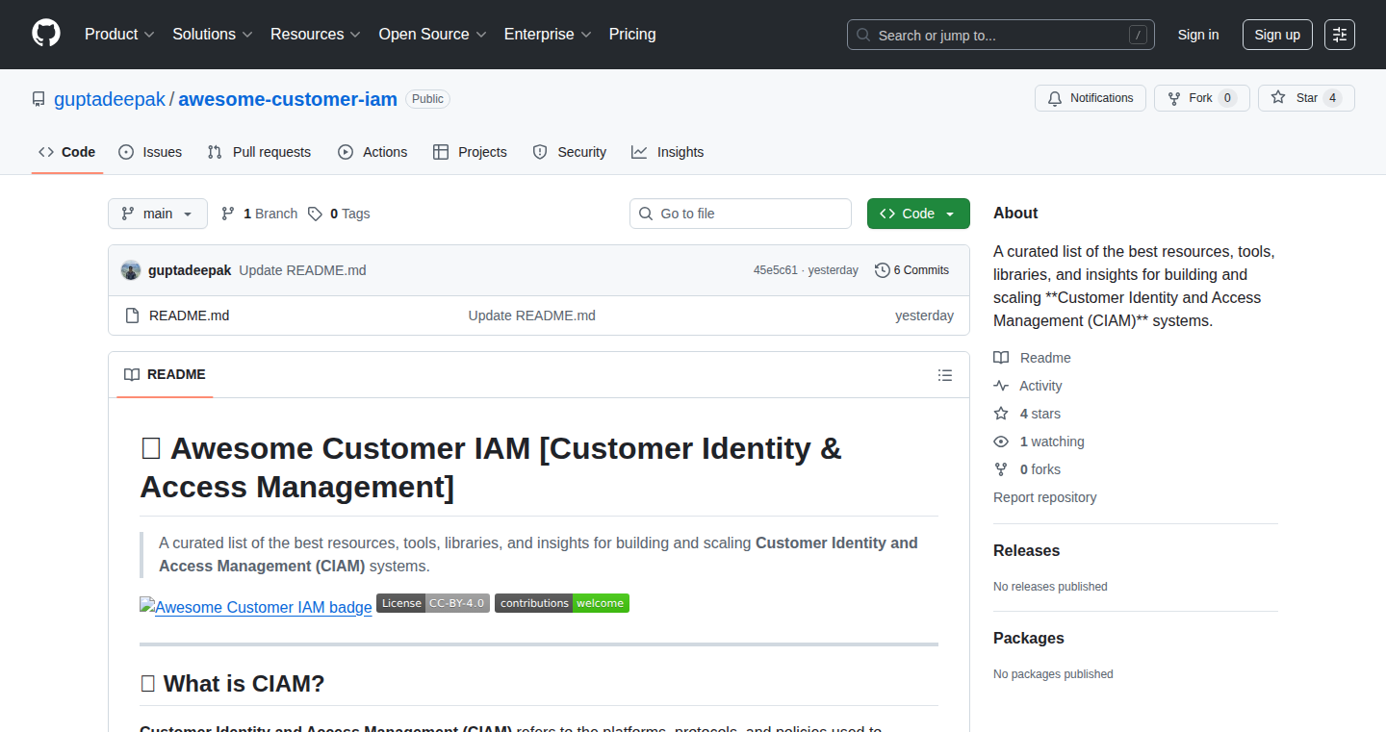Switch to the Issues tab

150,152
